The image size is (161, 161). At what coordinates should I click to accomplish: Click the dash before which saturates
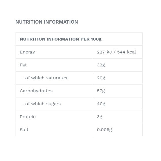point(22,78)
